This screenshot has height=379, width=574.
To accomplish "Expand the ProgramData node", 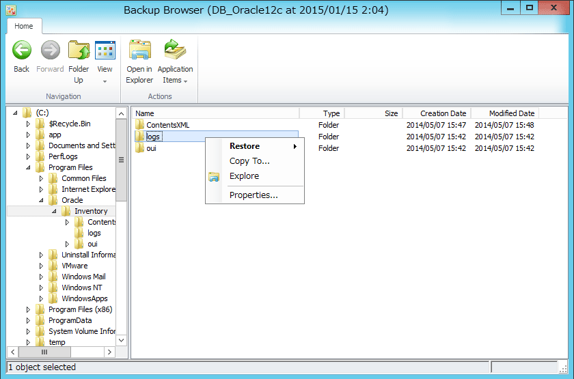I will click(x=28, y=320).
